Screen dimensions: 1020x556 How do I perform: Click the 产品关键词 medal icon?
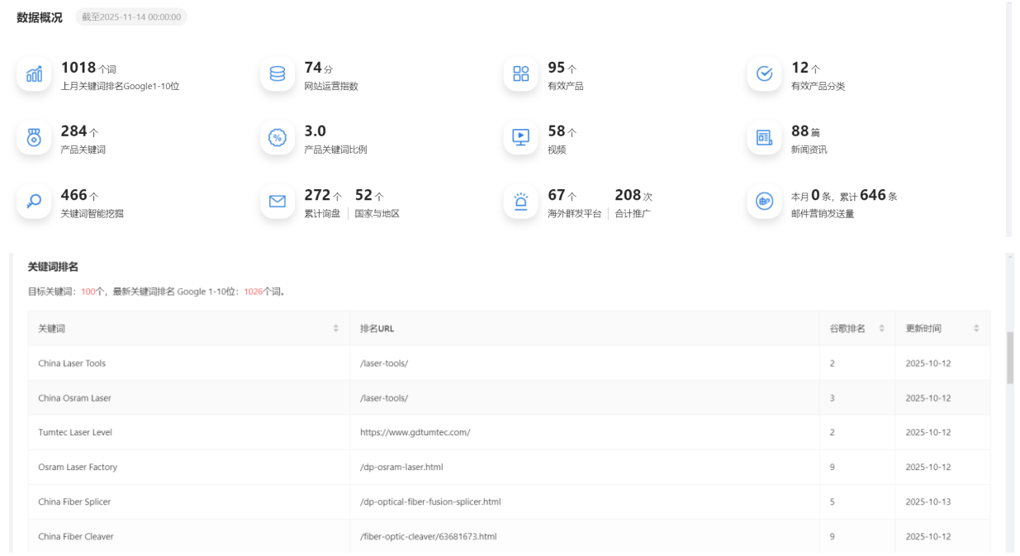click(34, 138)
